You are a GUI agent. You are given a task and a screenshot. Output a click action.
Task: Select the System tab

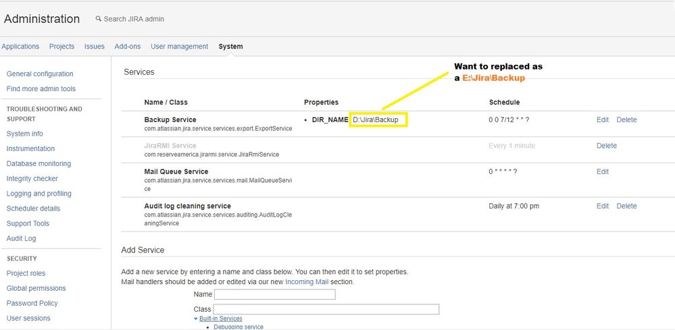pyautogui.click(x=230, y=47)
